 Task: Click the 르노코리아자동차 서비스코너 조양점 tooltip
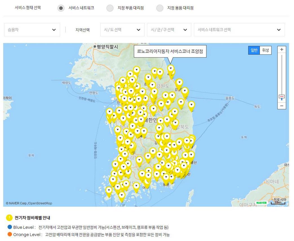(x=170, y=51)
